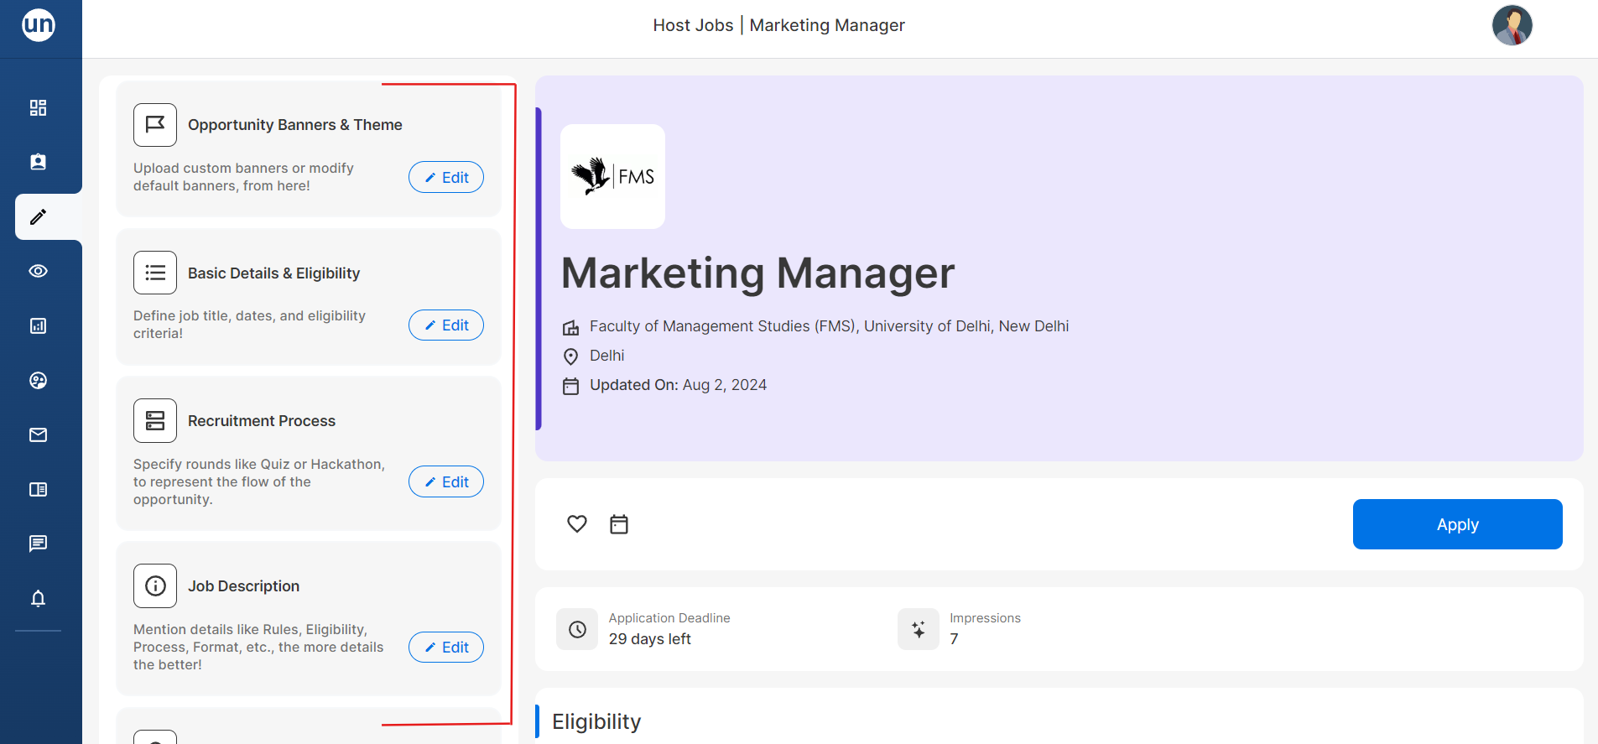Screen dimensions: 1598x744
Task: Click the palette icon in sidebar
Action: tap(38, 381)
